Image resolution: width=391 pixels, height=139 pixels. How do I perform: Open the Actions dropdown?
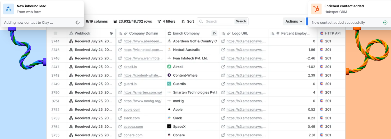[294, 21]
